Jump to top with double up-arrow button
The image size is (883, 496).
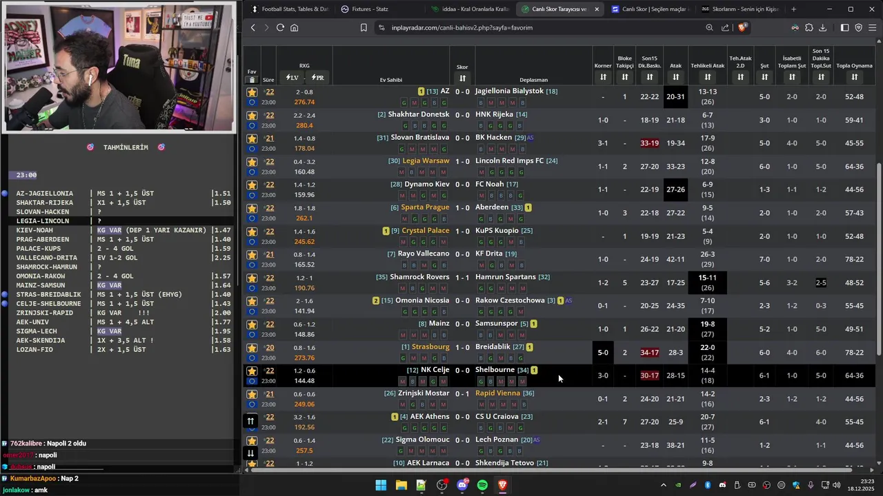[x=250, y=421]
